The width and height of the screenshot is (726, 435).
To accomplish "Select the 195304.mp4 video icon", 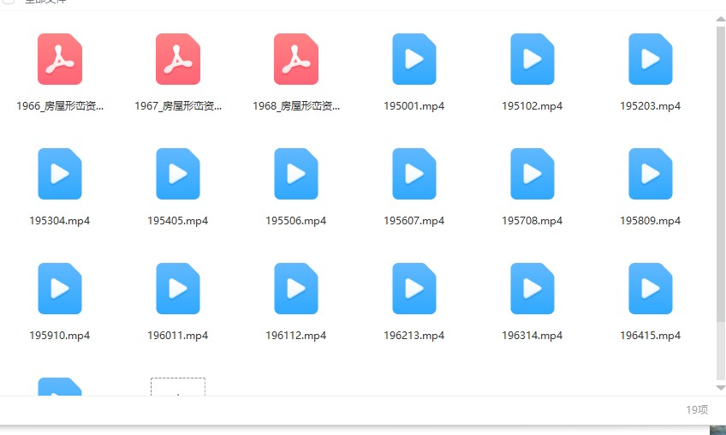I will pos(60,174).
